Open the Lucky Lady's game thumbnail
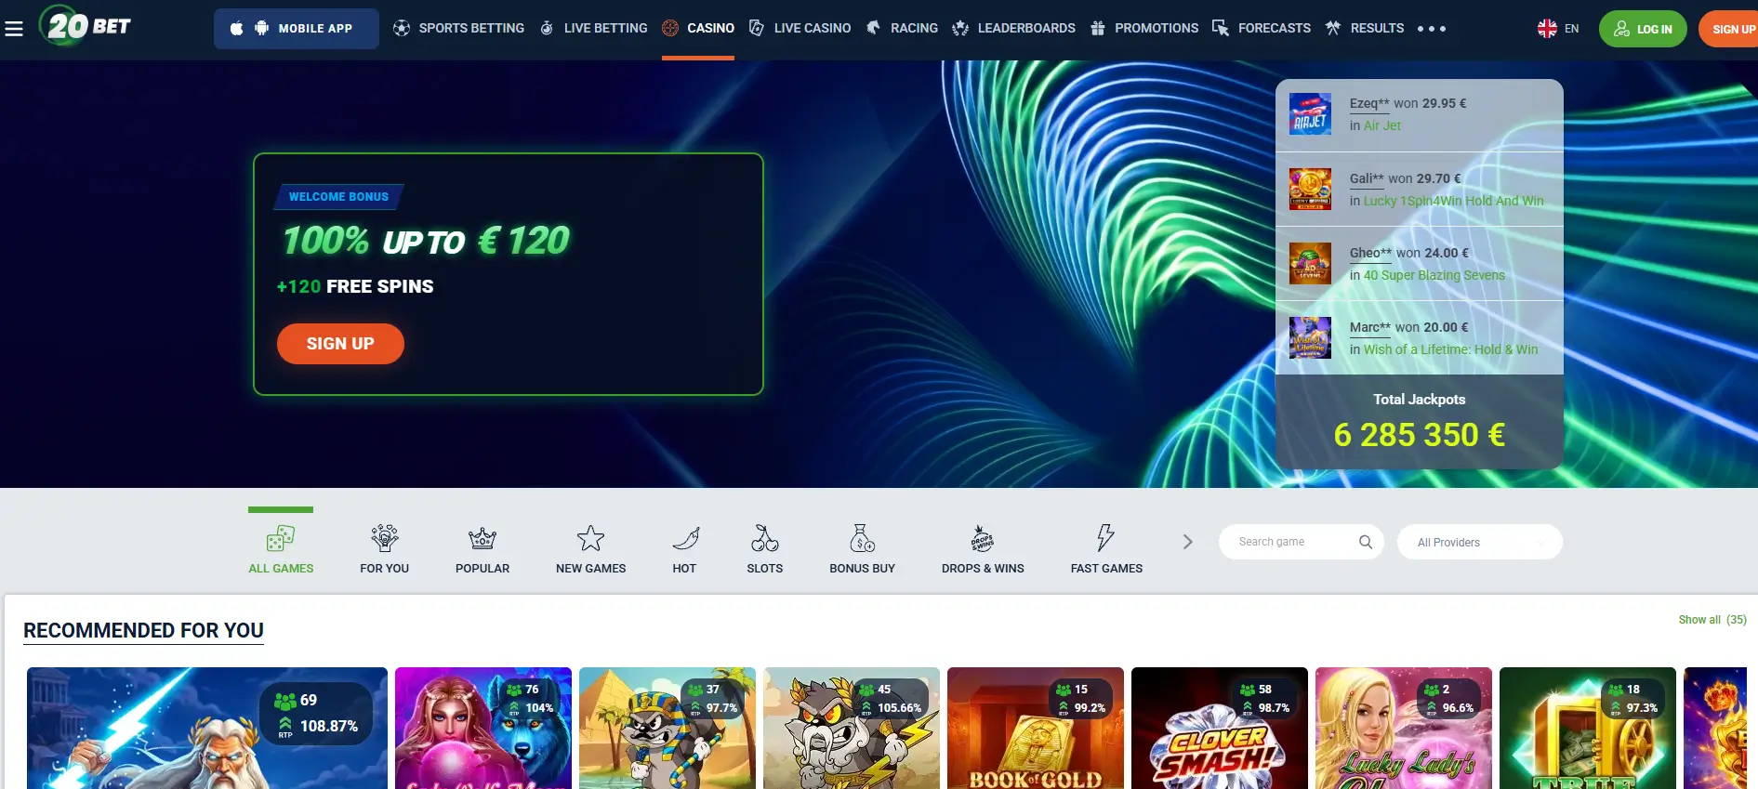This screenshot has width=1758, height=789. pyautogui.click(x=1404, y=729)
